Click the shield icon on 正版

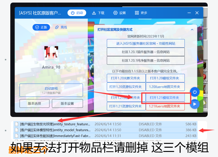(x=37, y=27)
